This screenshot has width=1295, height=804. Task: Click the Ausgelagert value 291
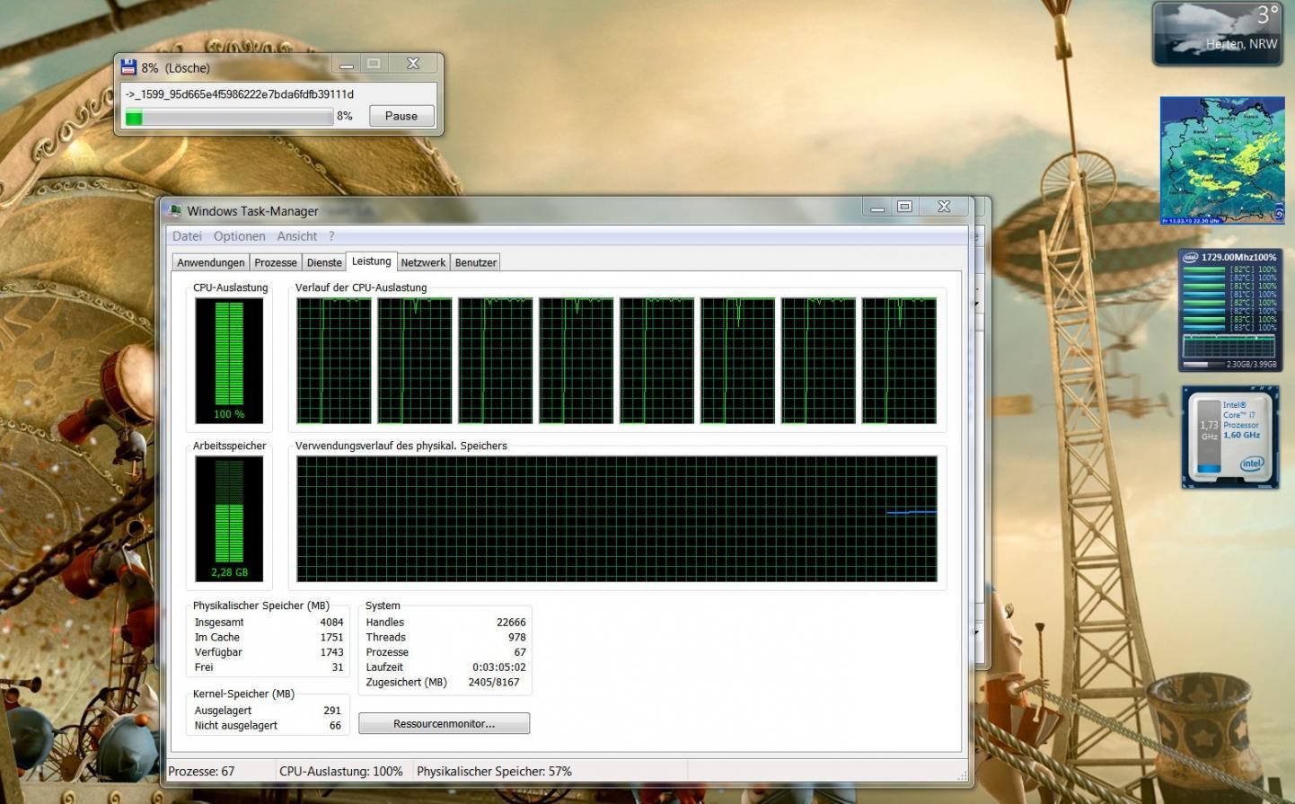[332, 710]
